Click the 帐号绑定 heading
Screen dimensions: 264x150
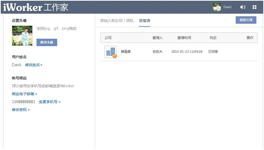click(19, 78)
